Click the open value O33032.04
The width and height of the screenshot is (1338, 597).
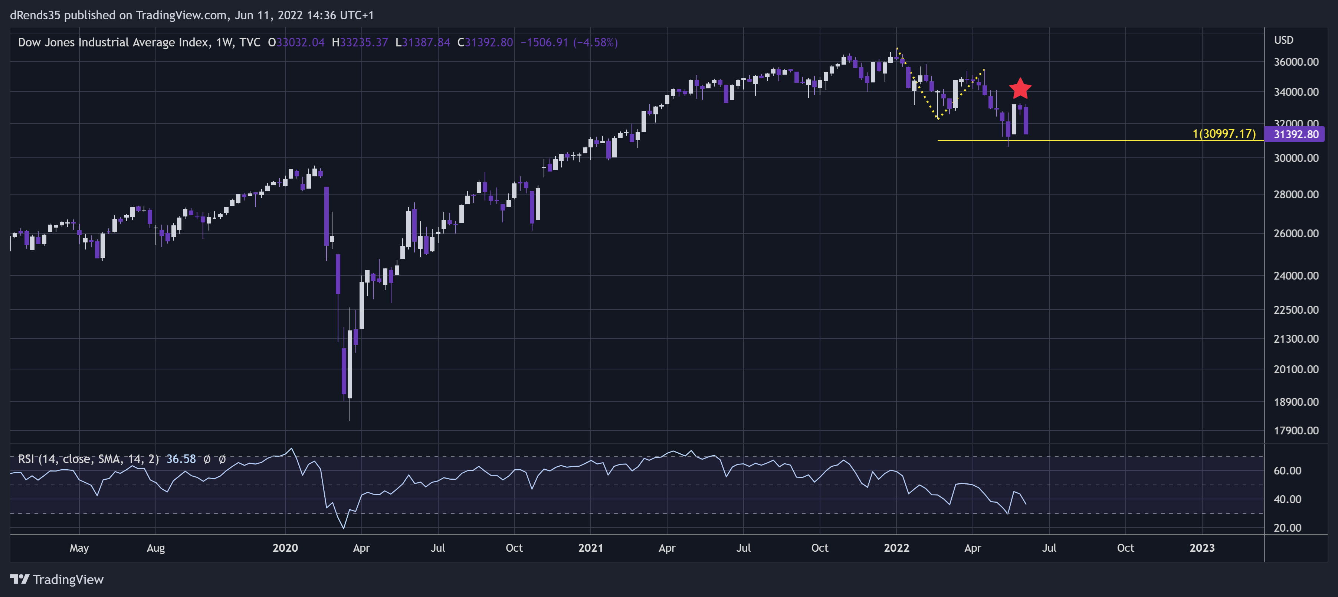[296, 43]
